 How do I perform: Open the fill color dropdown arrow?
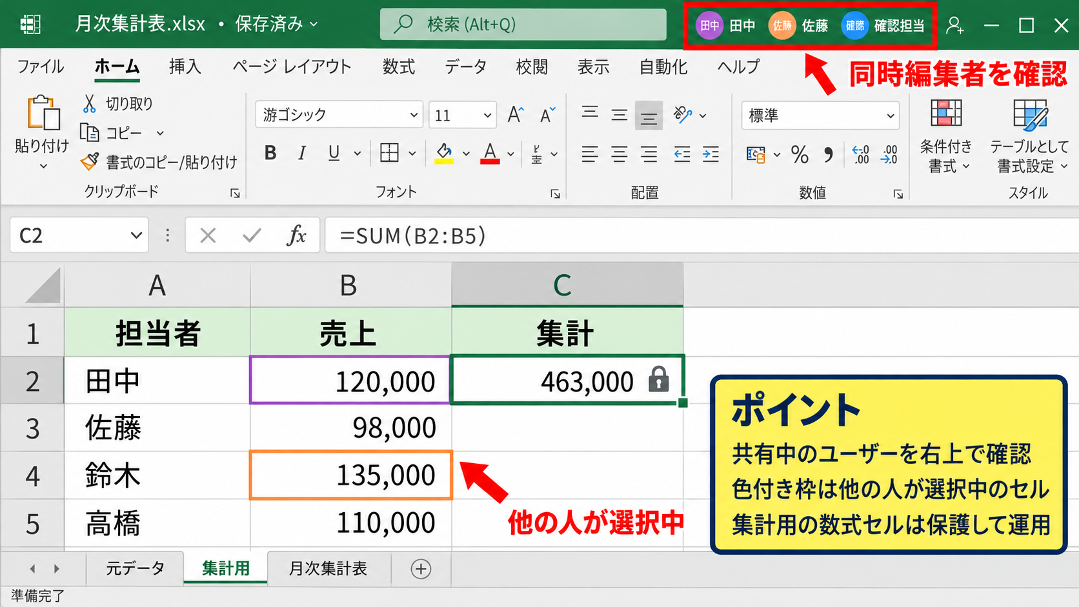coord(466,154)
